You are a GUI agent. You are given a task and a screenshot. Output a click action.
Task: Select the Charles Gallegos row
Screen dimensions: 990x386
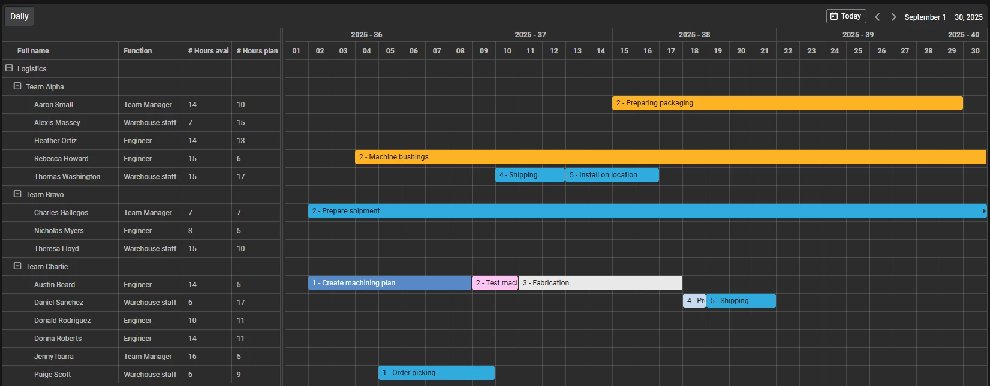(x=141, y=212)
